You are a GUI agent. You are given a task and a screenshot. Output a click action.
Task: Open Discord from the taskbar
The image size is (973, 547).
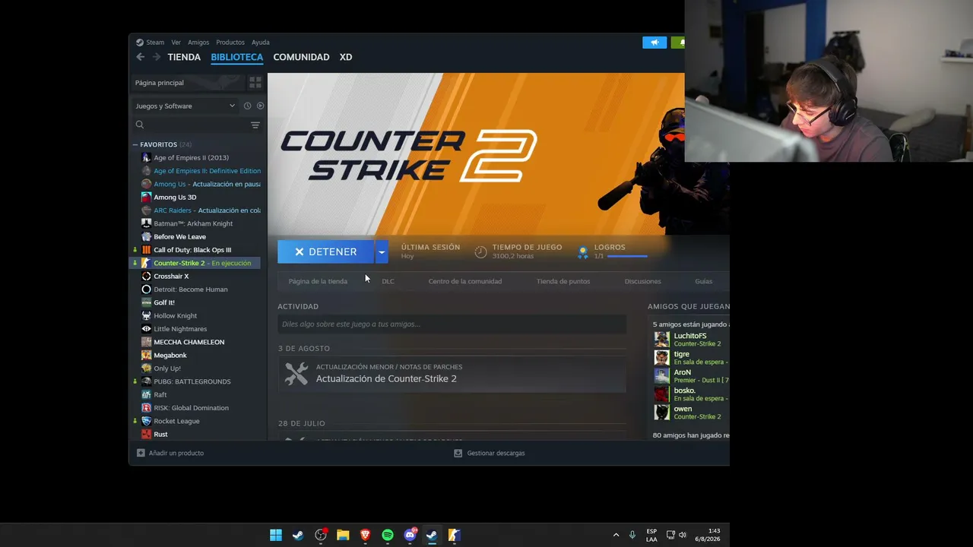(x=410, y=535)
